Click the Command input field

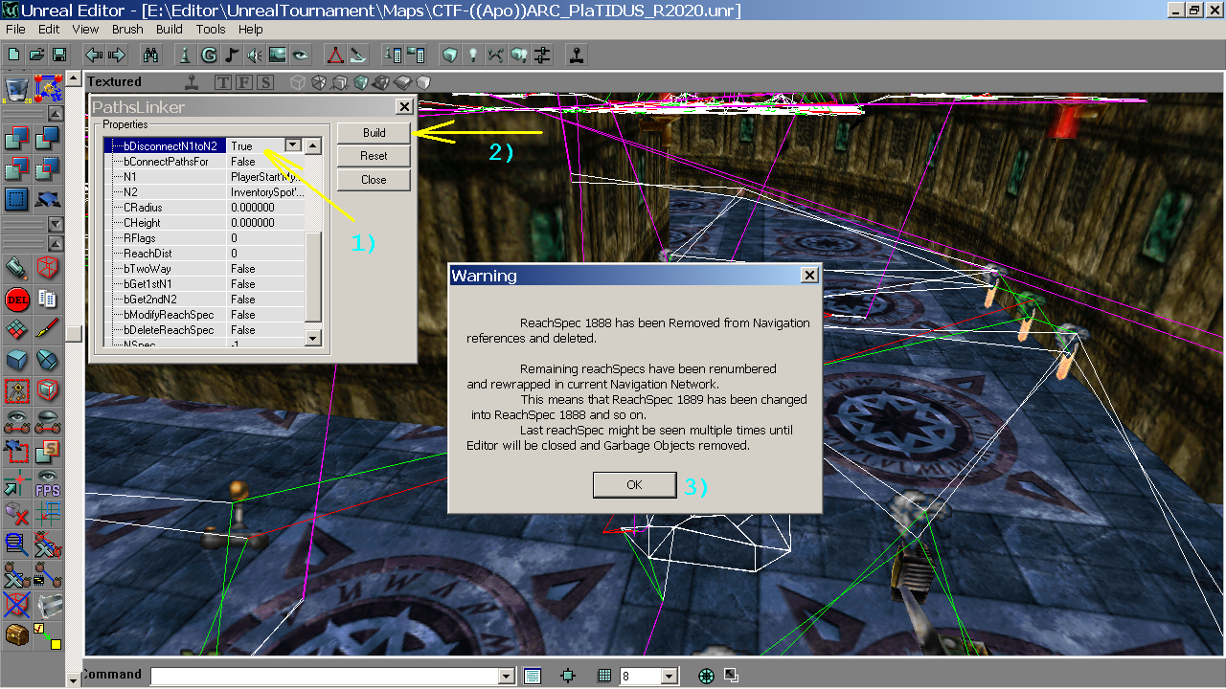click(x=325, y=677)
